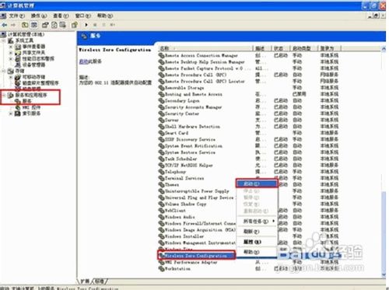Sort by the 名称 column header

point(205,48)
